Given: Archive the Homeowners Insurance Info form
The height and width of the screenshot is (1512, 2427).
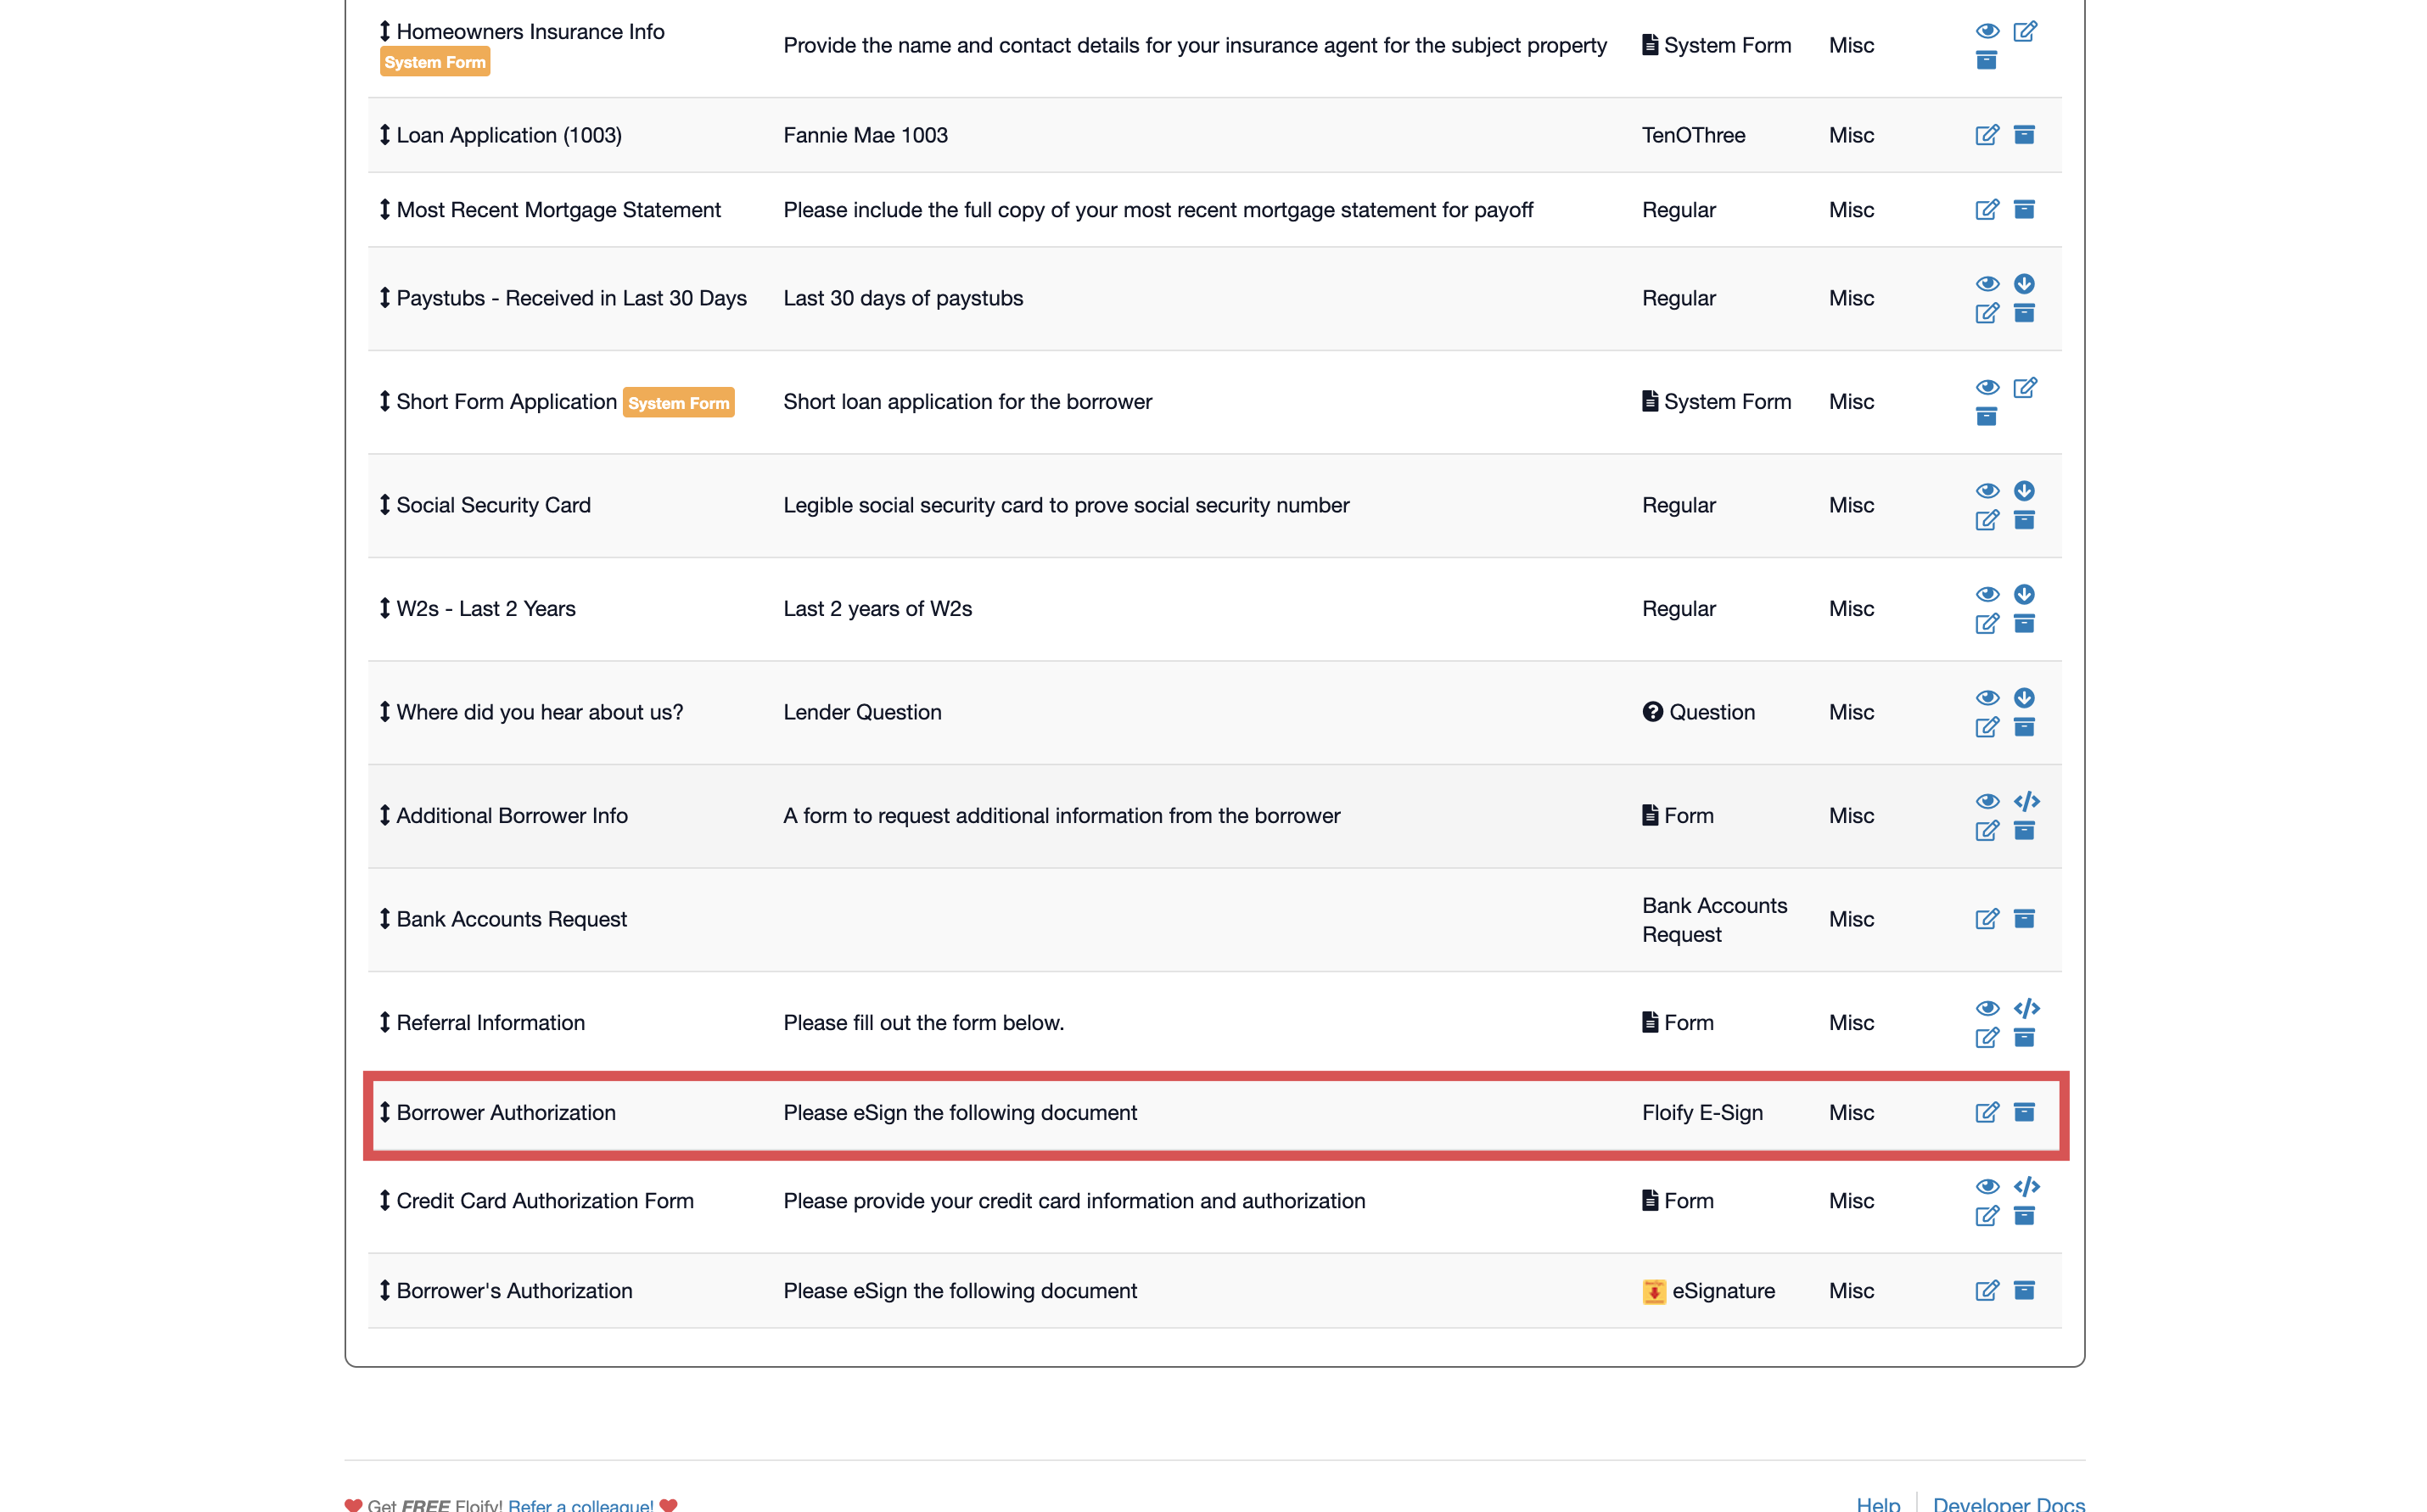Looking at the screenshot, I should pos(1986,61).
